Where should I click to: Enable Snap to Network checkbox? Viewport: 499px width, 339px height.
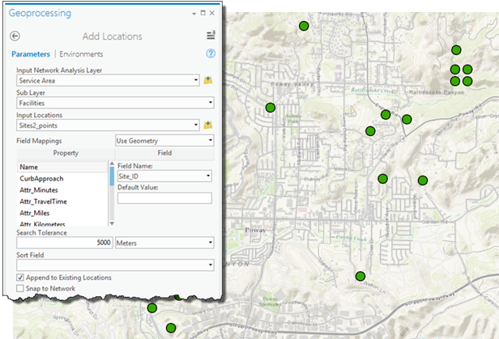[x=20, y=288]
